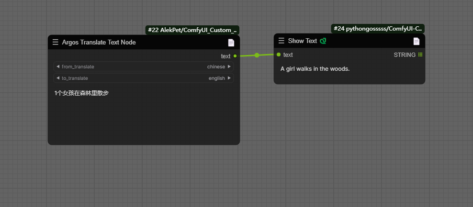Click the midpoint dot on the green link
The image size is (473, 207).
coord(257,55)
